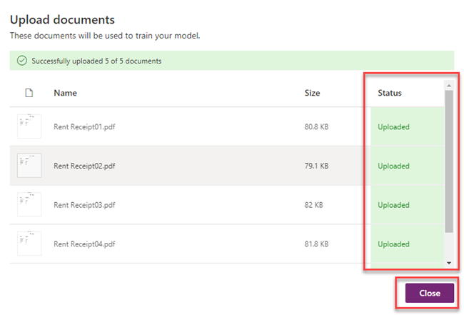Image resolution: width=464 pixels, height=315 pixels.
Task: Click the file type icon column header
Action: point(29,93)
